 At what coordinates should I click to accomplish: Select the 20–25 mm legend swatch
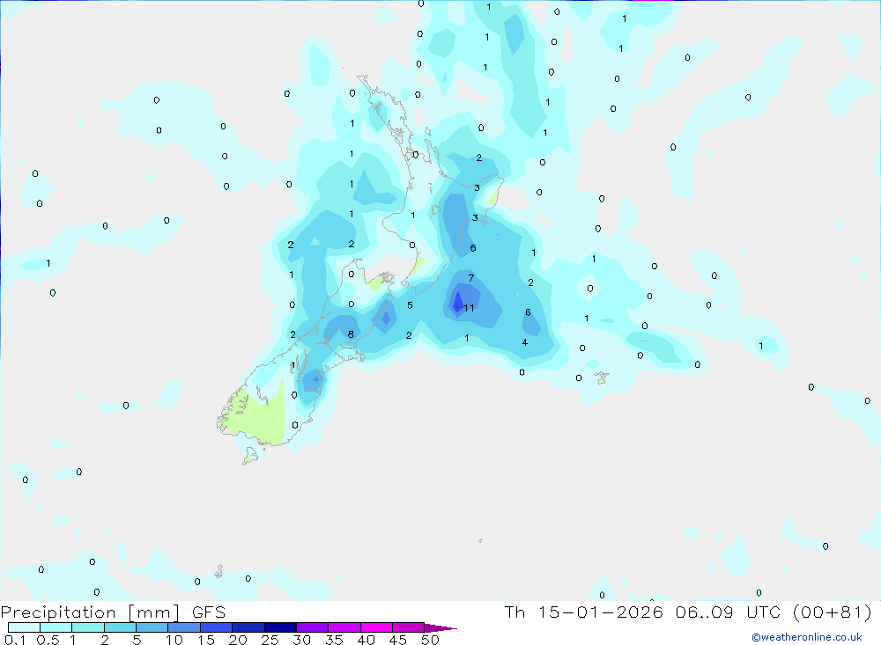click(248, 627)
